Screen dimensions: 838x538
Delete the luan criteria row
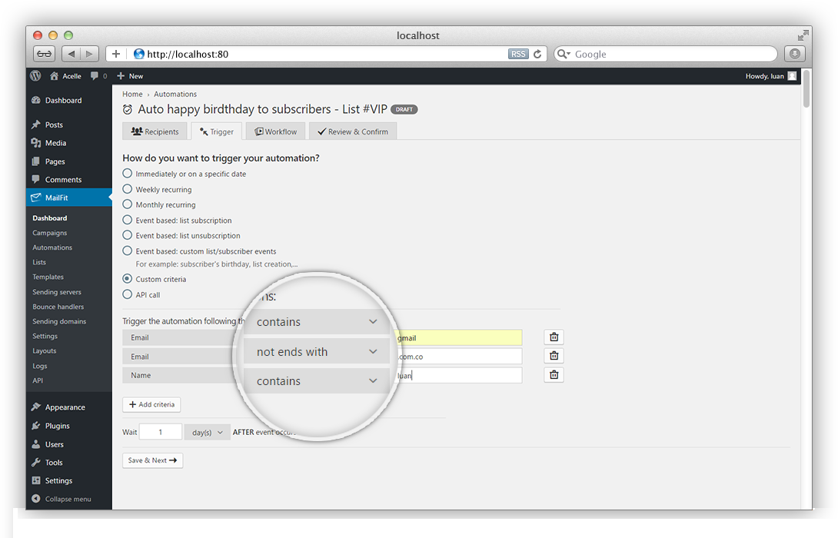[554, 375]
